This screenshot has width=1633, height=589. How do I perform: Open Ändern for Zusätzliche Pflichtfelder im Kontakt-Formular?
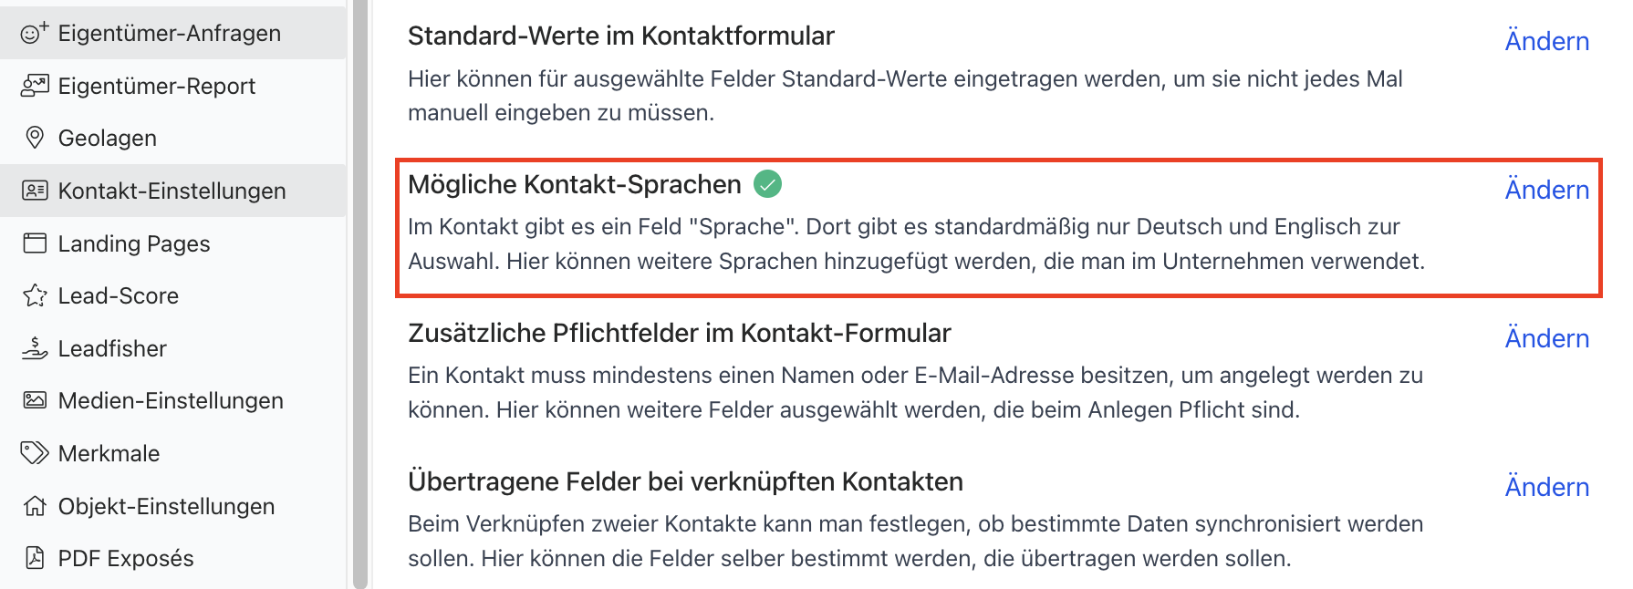(1546, 338)
